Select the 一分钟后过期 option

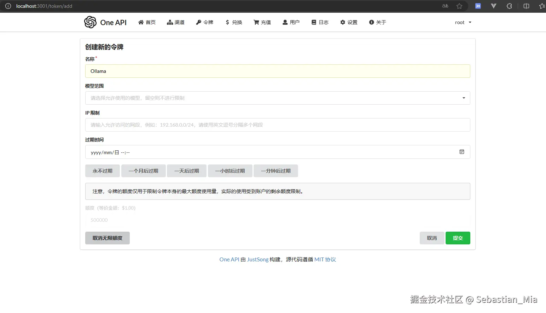pos(275,171)
